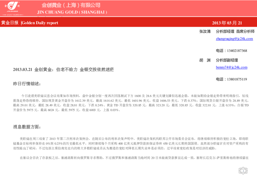Click the phone number 13402187368

click(x=231, y=51)
